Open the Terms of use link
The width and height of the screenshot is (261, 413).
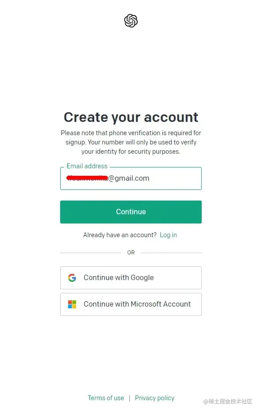106,398
